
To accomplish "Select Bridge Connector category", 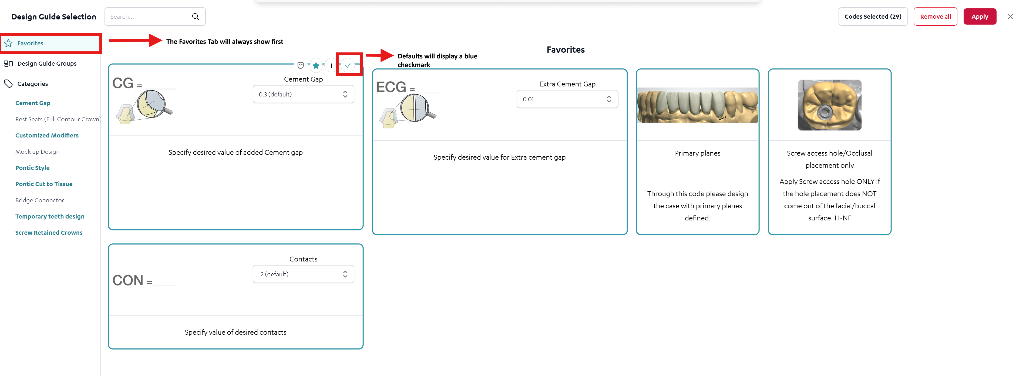I will 39,200.
